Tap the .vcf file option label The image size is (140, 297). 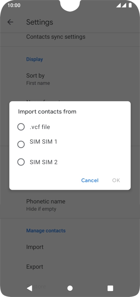40,127
